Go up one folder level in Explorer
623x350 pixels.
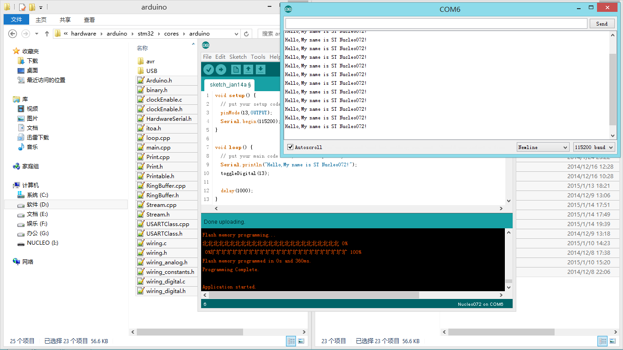[47, 34]
